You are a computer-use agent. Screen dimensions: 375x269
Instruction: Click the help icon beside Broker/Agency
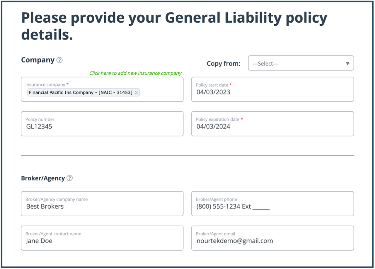[69, 178]
